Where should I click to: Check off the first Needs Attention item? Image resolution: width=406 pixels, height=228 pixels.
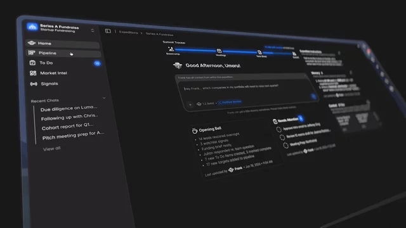pos(279,129)
